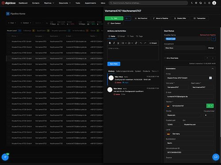221x165 pixels.
Task: Open the Pipelines dropdown menu
Action: tap(49, 3)
